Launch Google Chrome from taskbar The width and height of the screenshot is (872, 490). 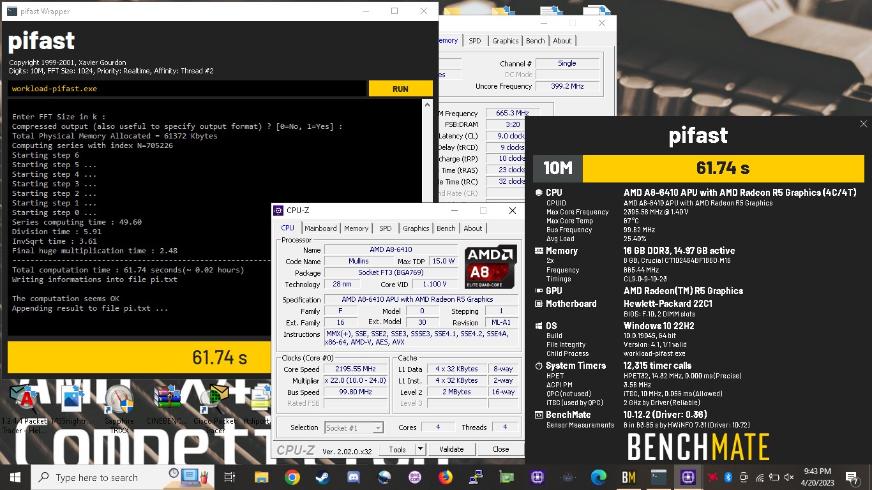292,477
